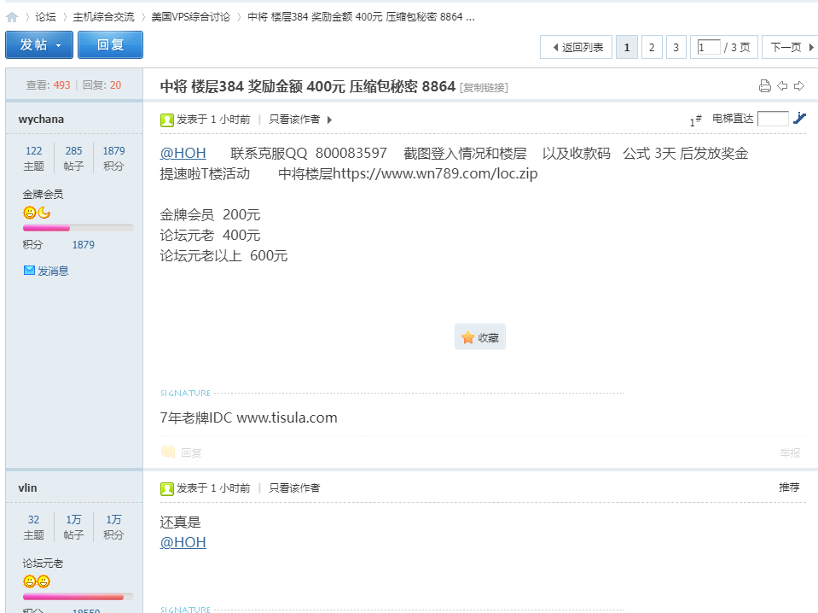Click the envelope 发消息 icon under wychana

(30, 271)
